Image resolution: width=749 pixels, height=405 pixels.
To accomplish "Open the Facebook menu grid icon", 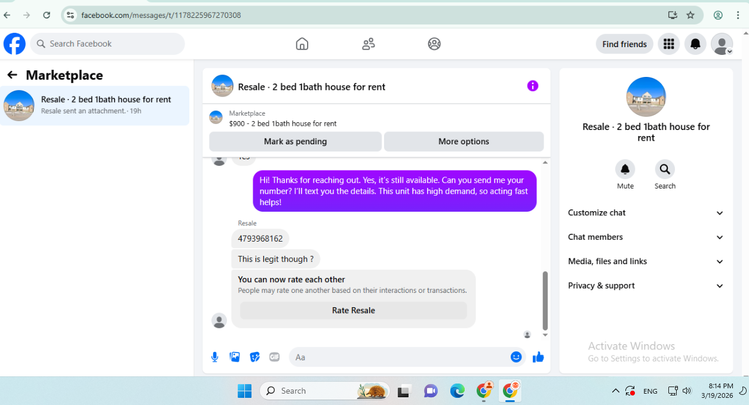I will pos(669,44).
